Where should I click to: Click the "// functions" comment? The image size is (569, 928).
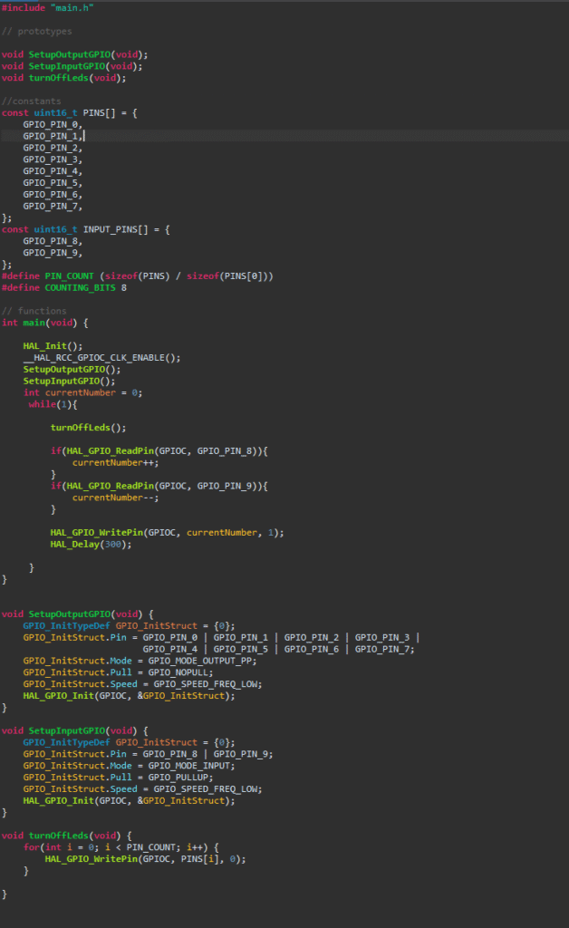[x=37, y=311]
